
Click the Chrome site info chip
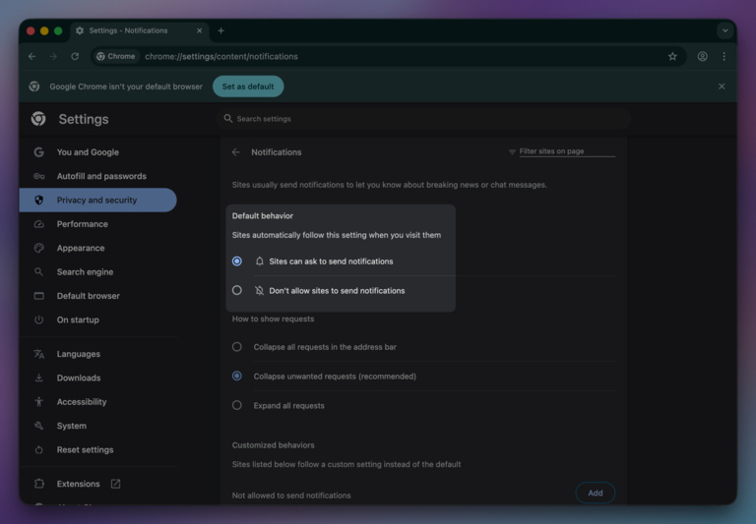[x=116, y=56]
